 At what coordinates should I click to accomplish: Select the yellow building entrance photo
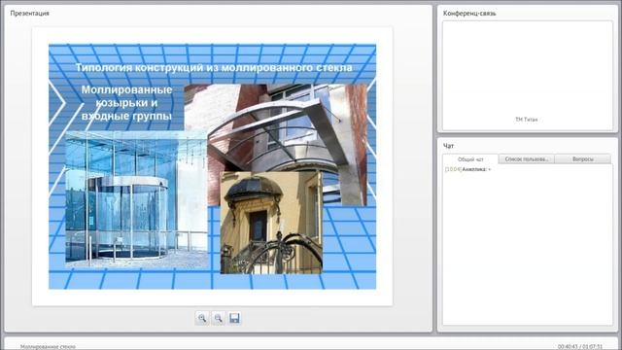pyautogui.click(x=271, y=223)
